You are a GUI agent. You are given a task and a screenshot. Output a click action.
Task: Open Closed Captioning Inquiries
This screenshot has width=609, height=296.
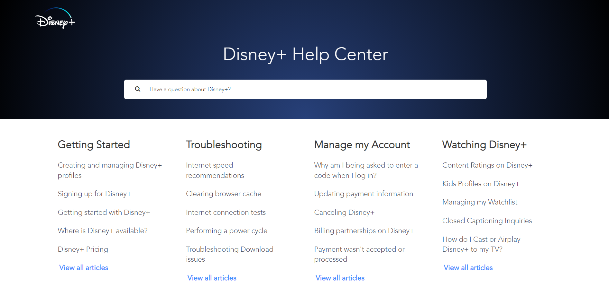click(487, 221)
